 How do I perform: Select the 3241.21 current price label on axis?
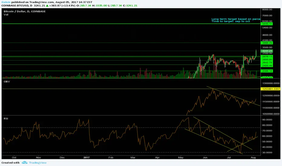(x=267, y=51)
